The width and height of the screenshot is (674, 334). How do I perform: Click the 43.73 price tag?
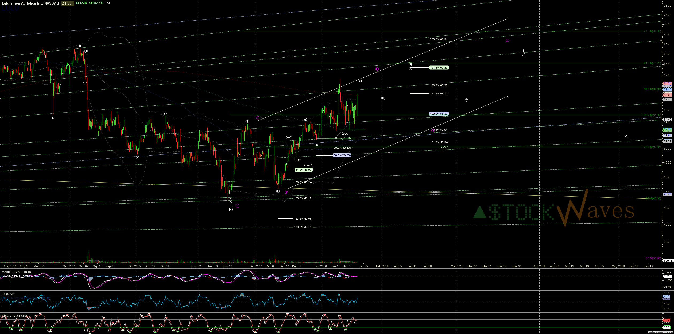pos(667,194)
